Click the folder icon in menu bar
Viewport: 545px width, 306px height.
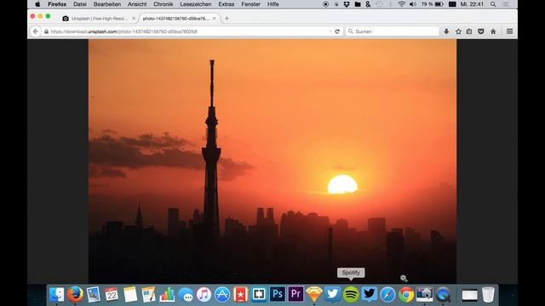click(x=358, y=4)
